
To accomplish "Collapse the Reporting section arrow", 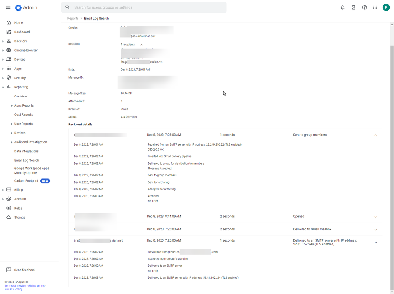I will click(3, 87).
